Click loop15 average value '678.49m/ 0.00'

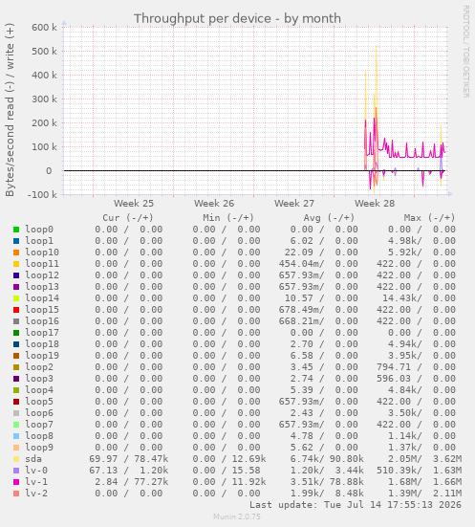click(x=318, y=310)
